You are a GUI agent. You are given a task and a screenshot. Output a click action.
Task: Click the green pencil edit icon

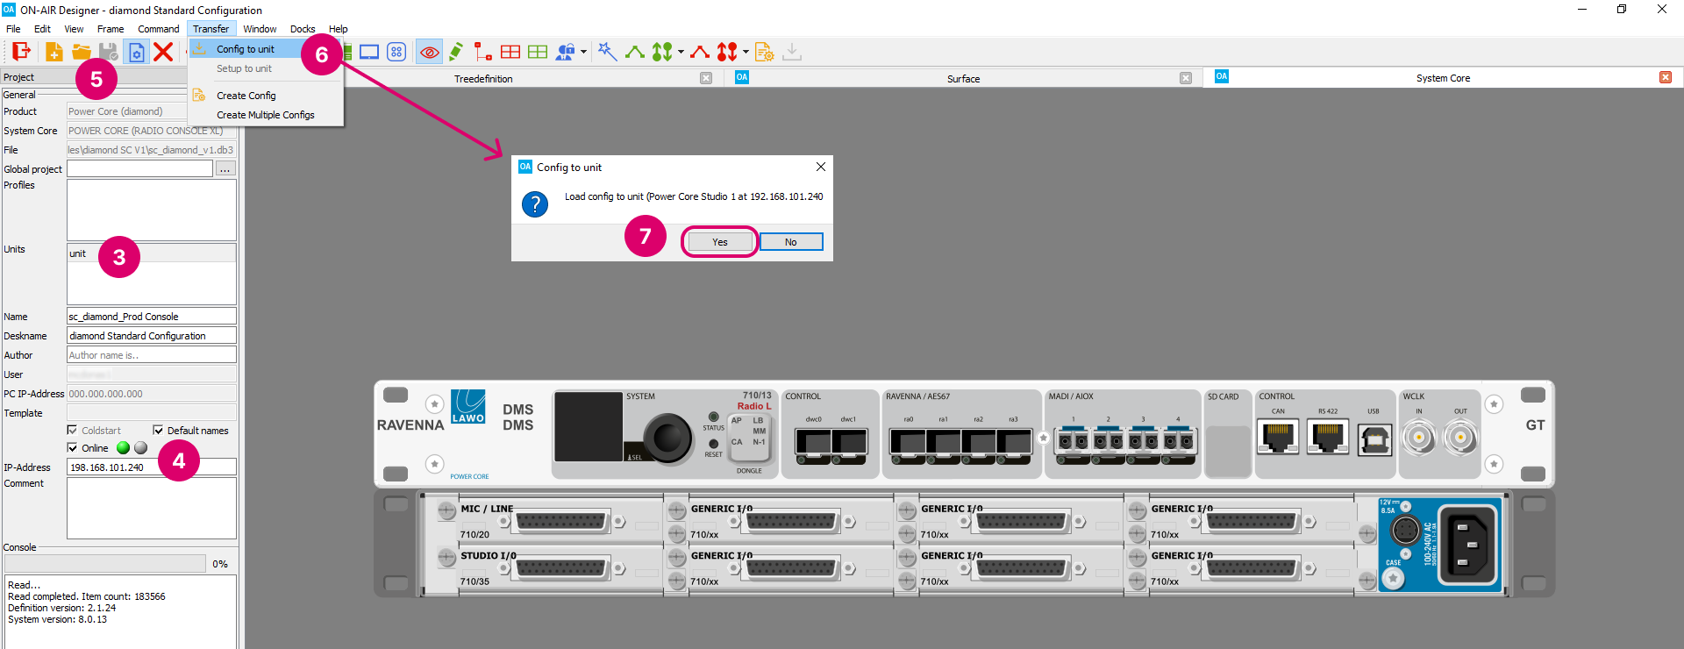456,52
